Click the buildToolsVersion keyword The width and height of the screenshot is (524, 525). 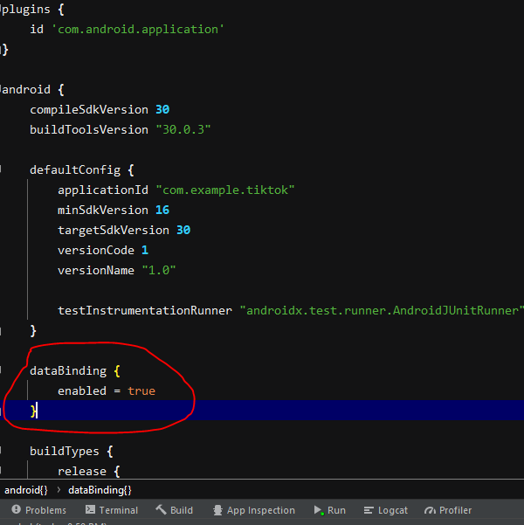89,129
